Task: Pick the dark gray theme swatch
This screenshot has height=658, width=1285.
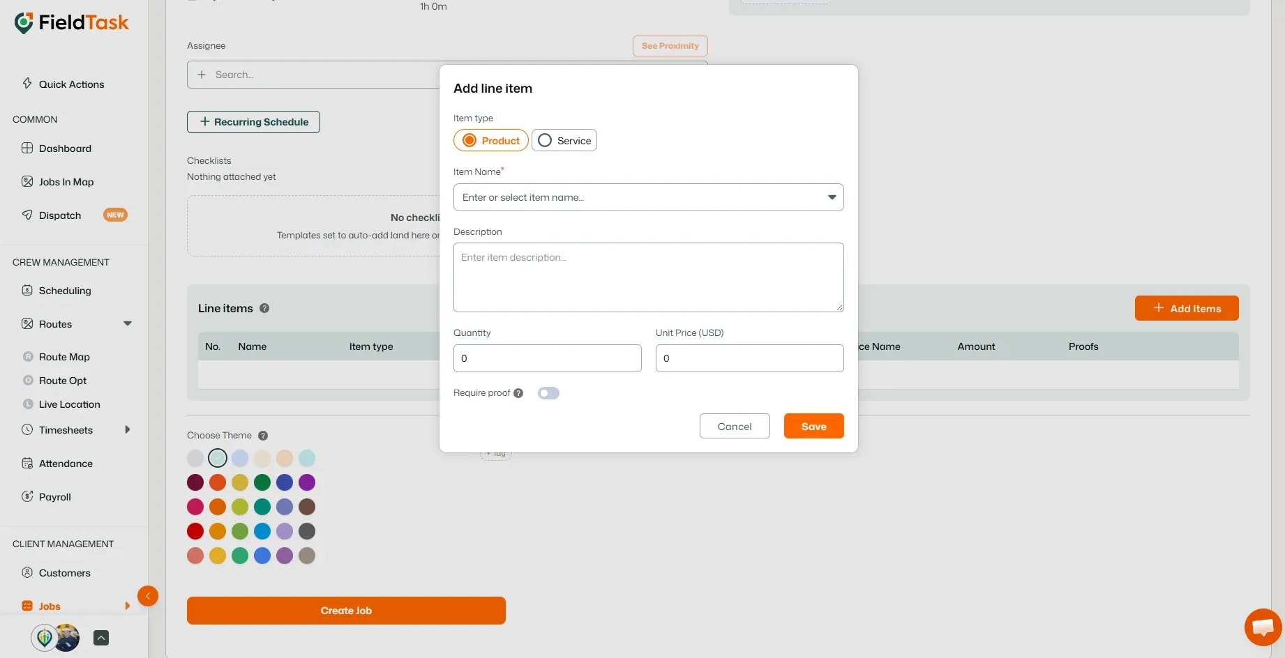Action: pos(307,531)
